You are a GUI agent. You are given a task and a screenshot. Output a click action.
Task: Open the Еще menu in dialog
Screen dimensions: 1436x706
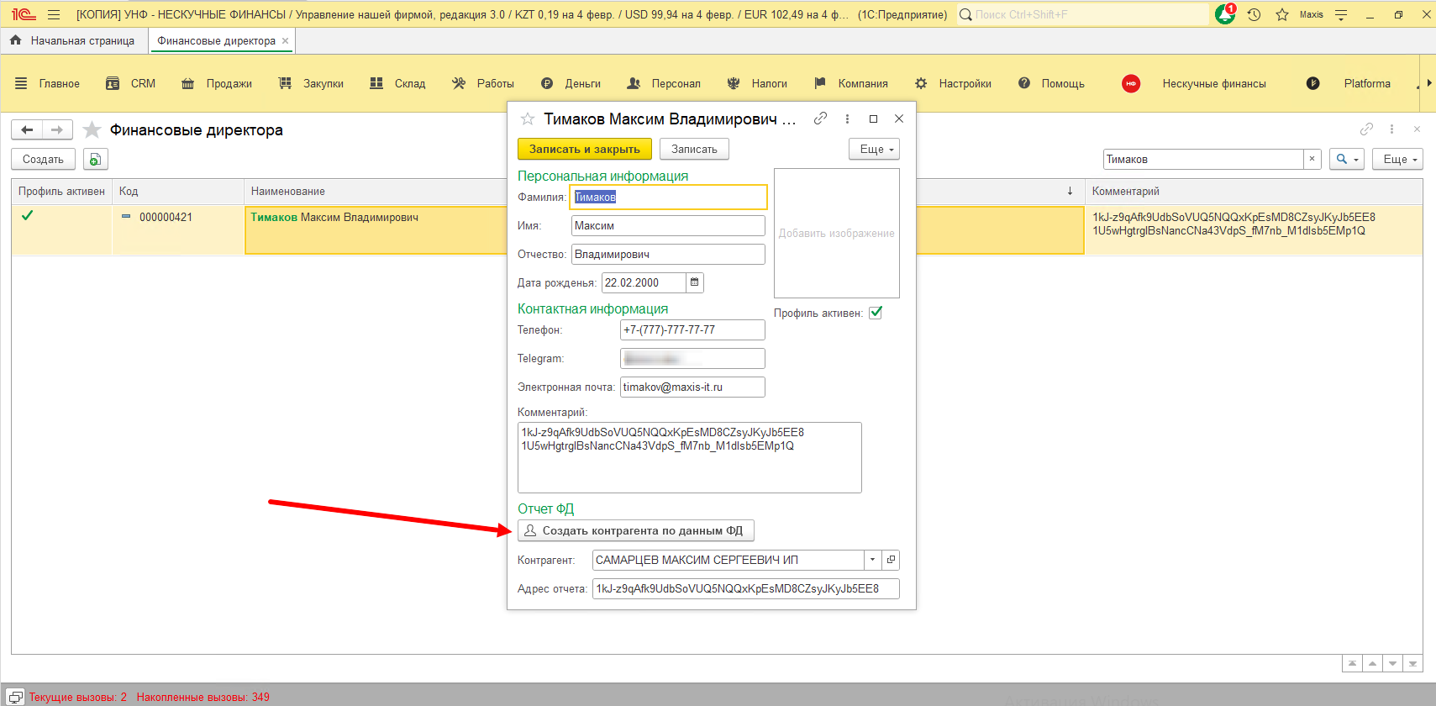(x=874, y=149)
